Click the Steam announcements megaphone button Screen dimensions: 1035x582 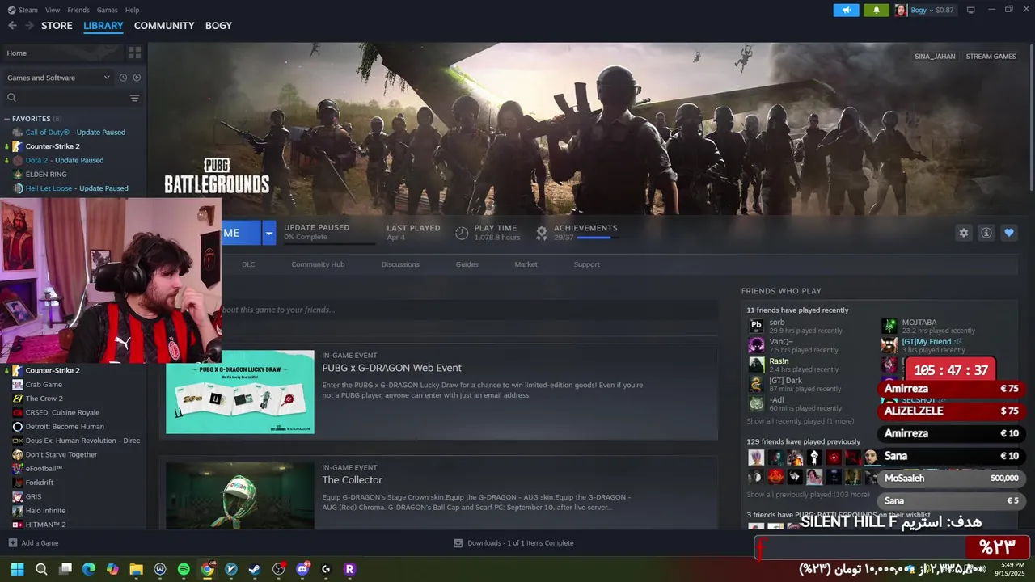point(846,10)
